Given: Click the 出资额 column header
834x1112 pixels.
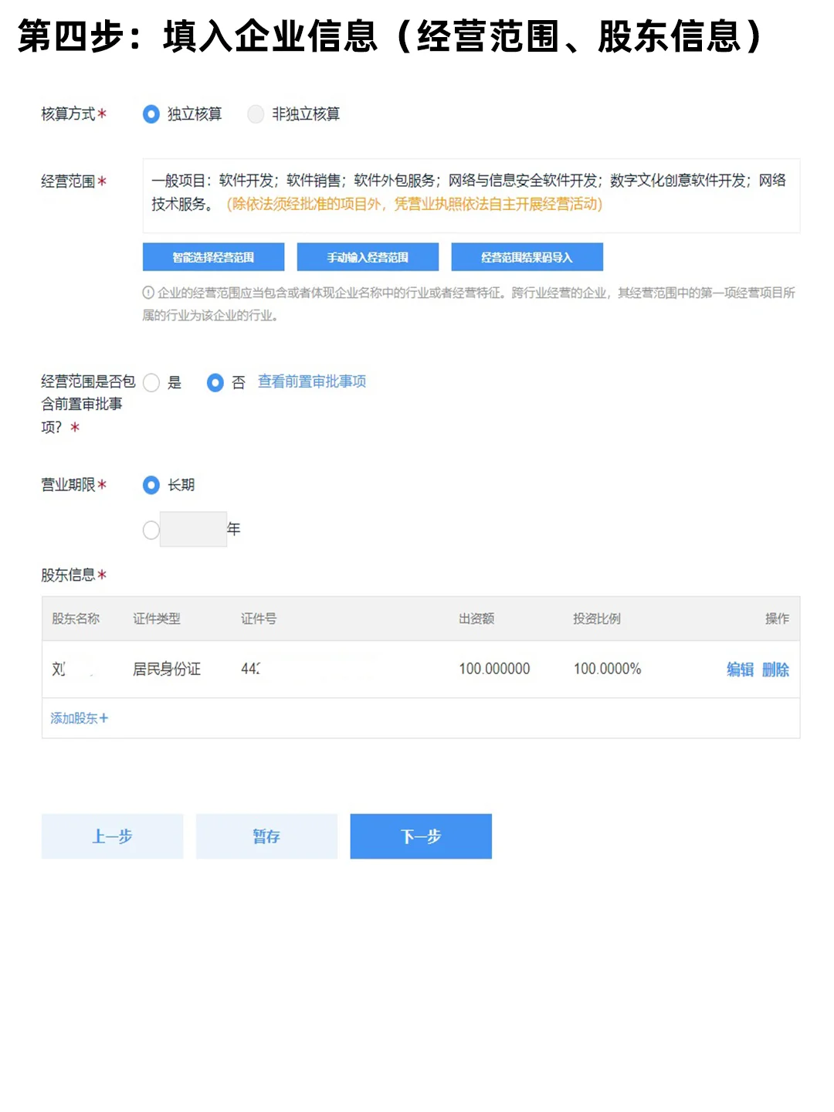Looking at the screenshot, I should tap(476, 619).
